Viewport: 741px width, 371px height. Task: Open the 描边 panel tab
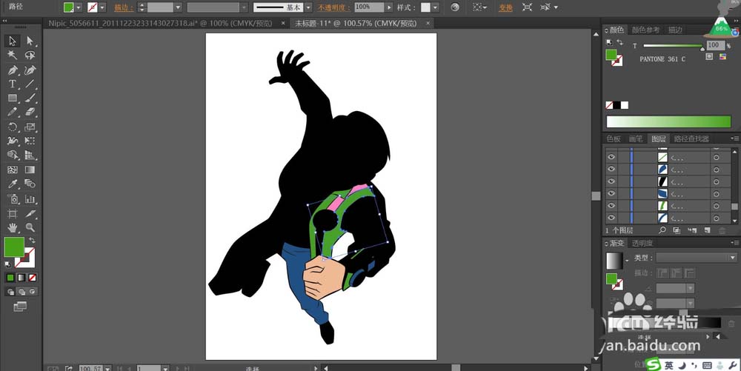tap(675, 30)
